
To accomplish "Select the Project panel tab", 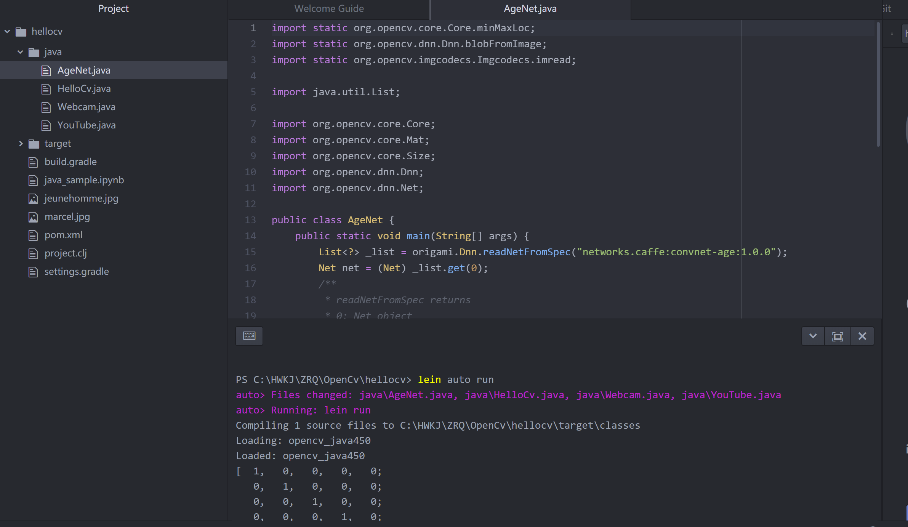I will [113, 8].
